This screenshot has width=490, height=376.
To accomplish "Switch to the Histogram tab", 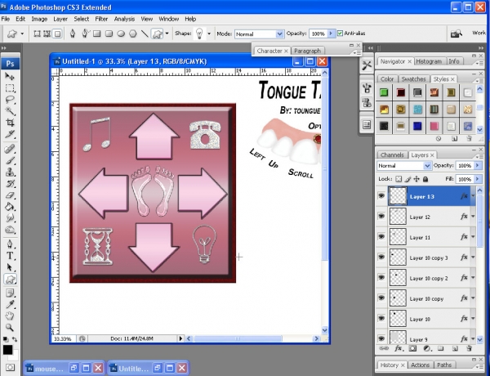I will 429,61.
